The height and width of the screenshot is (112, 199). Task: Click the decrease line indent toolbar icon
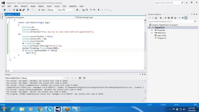pyautogui.click(x=84, y=10)
